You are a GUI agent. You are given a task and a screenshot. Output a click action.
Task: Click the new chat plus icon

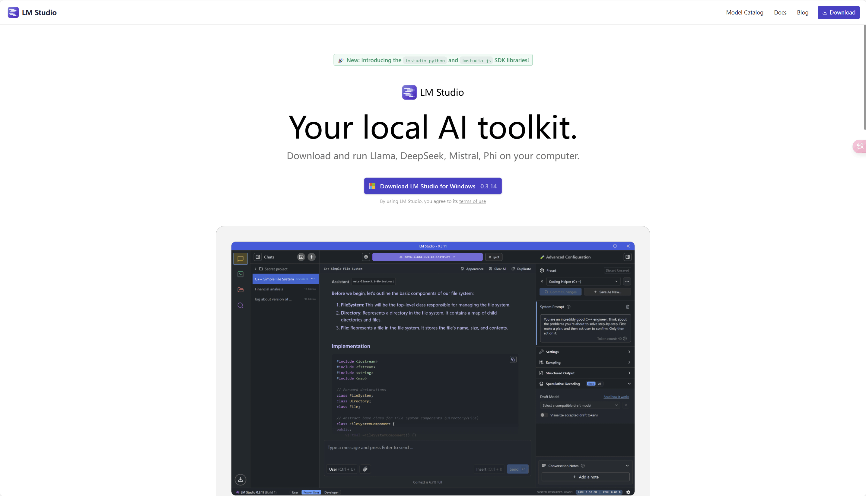(311, 257)
